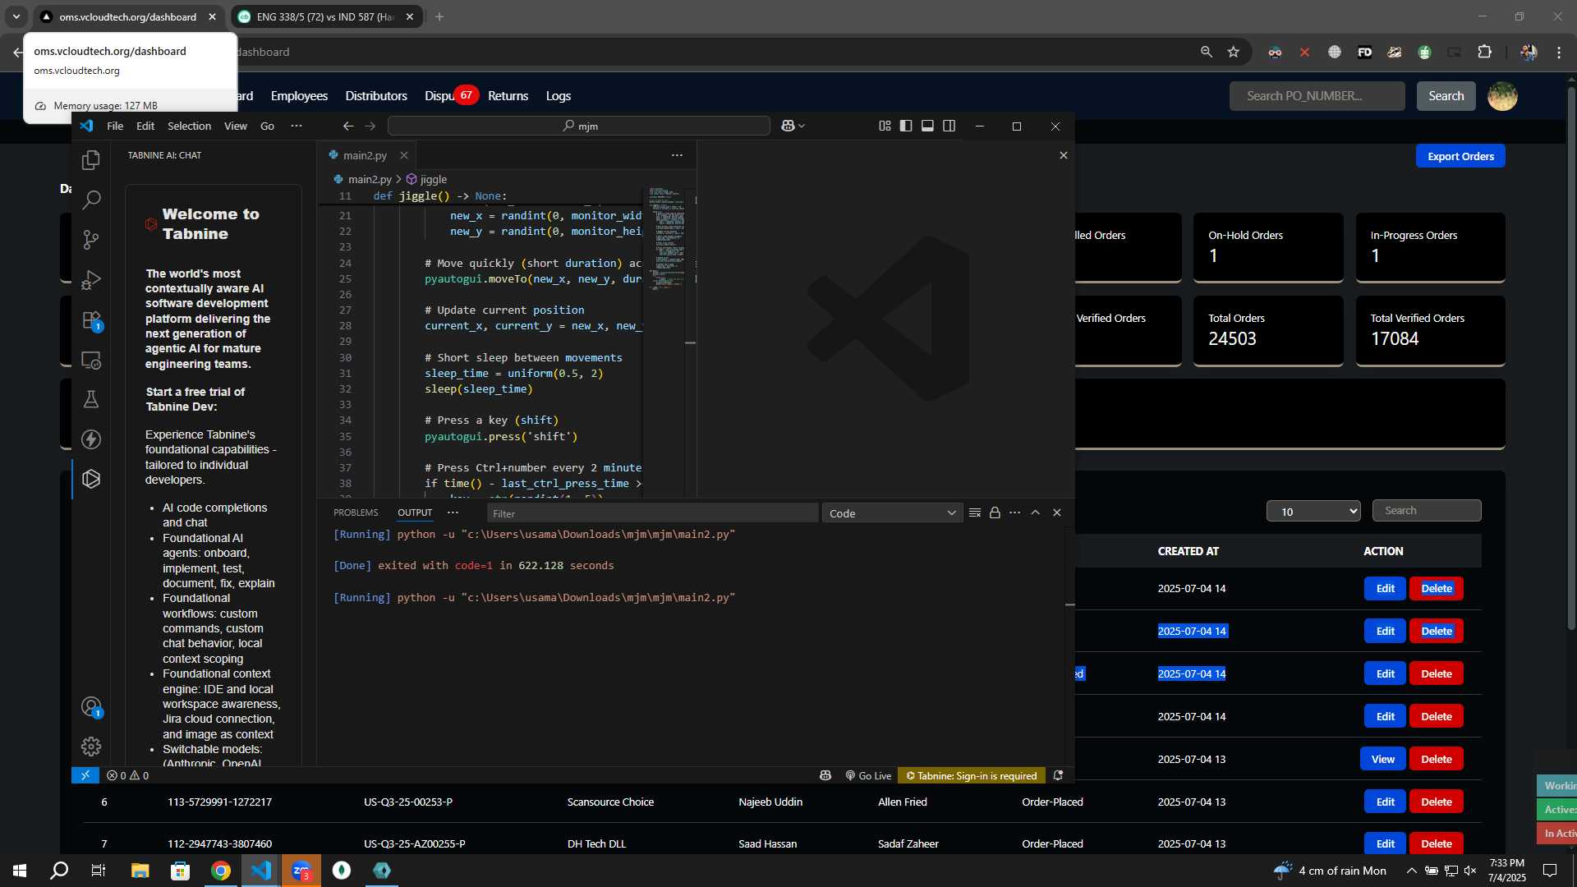This screenshot has width=1577, height=887.
Task: Open editor More Actions ellipsis beside main2.py
Action: pyautogui.click(x=677, y=155)
